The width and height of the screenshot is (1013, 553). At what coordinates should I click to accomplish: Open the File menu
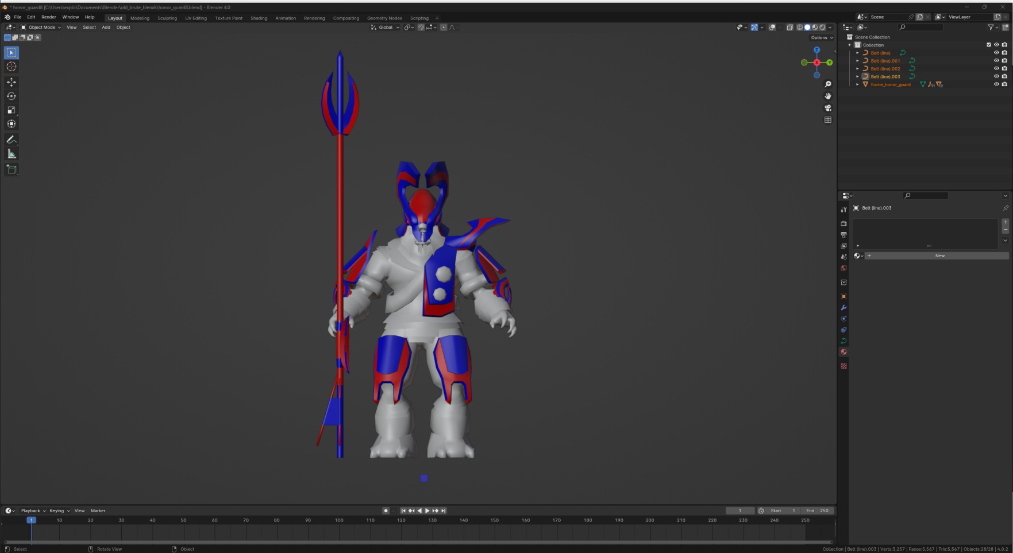click(x=18, y=17)
